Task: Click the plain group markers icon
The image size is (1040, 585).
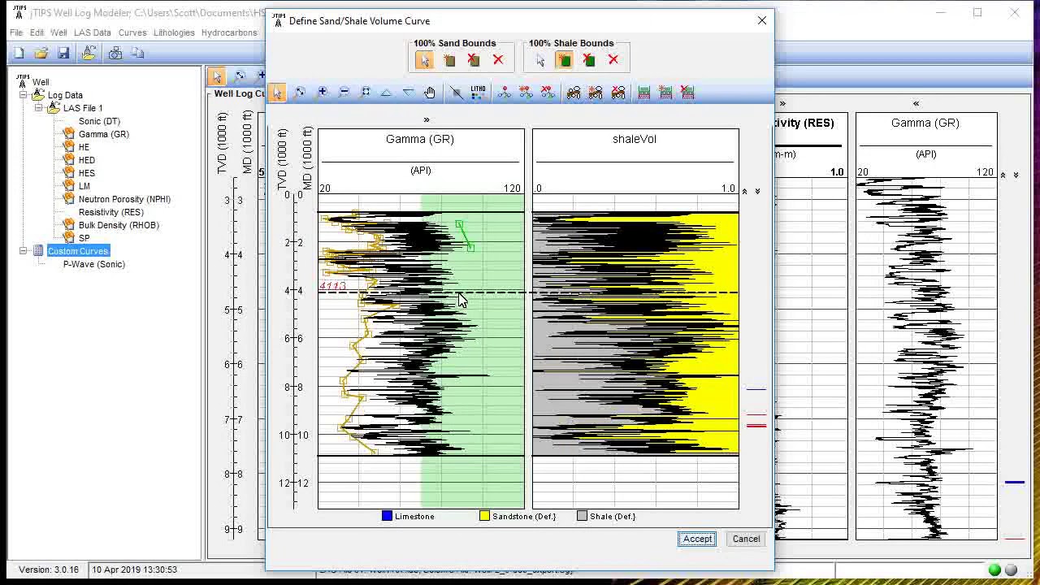Action: [574, 93]
